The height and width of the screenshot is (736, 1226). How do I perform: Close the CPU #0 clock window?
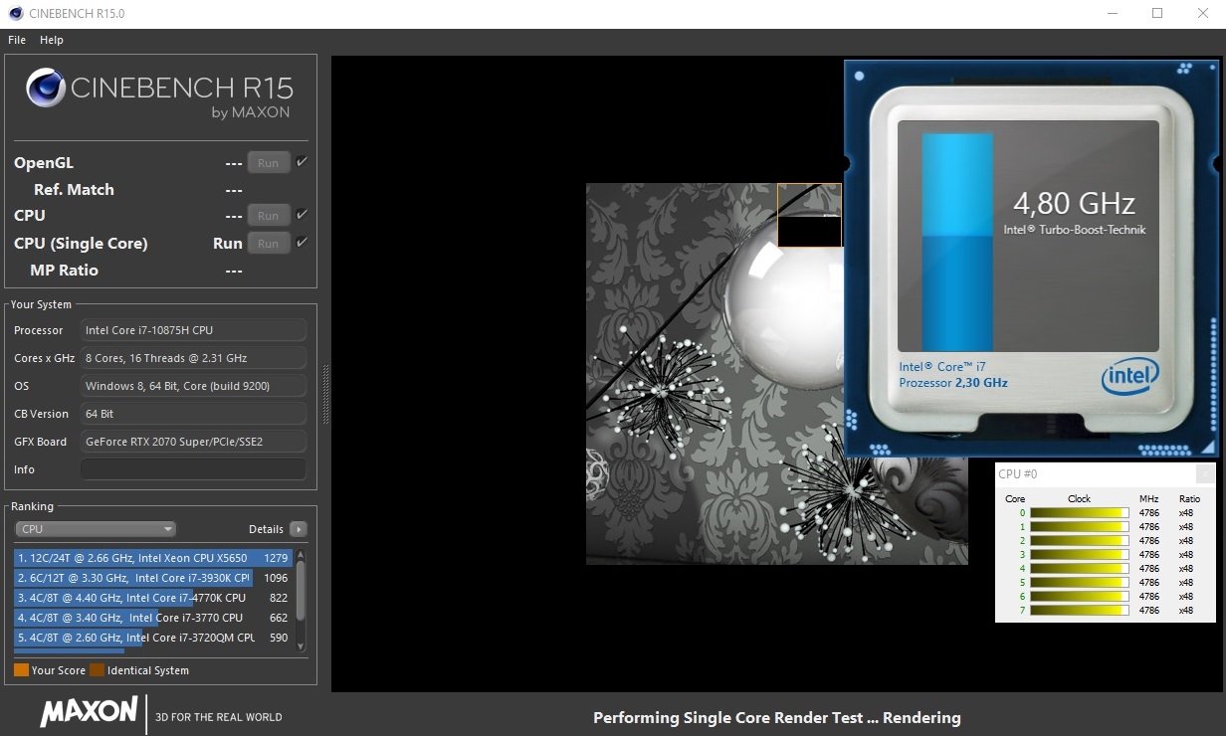tap(1205, 474)
